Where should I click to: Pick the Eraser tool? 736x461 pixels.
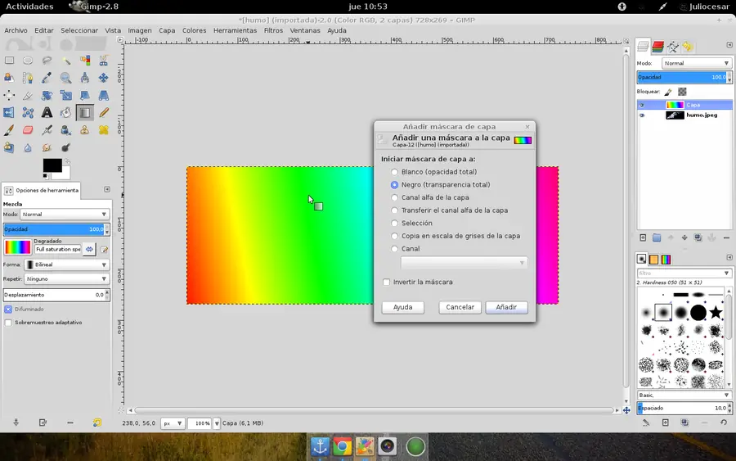click(28, 130)
